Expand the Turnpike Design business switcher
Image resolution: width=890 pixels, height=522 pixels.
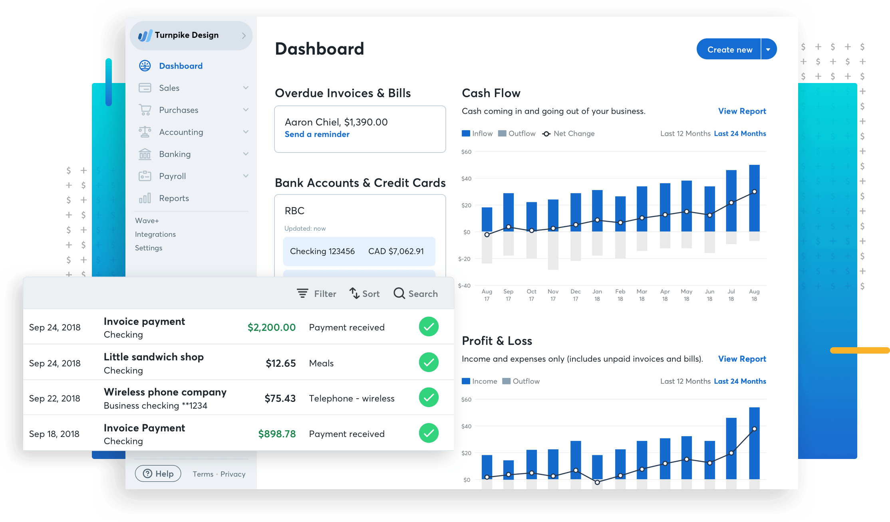coord(243,36)
